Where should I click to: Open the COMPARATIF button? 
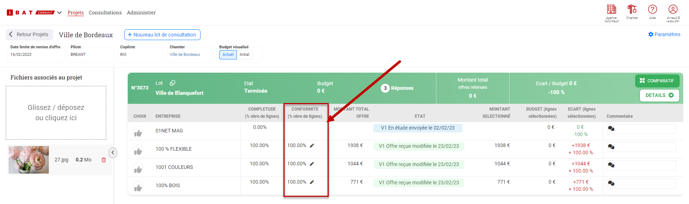[657, 81]
